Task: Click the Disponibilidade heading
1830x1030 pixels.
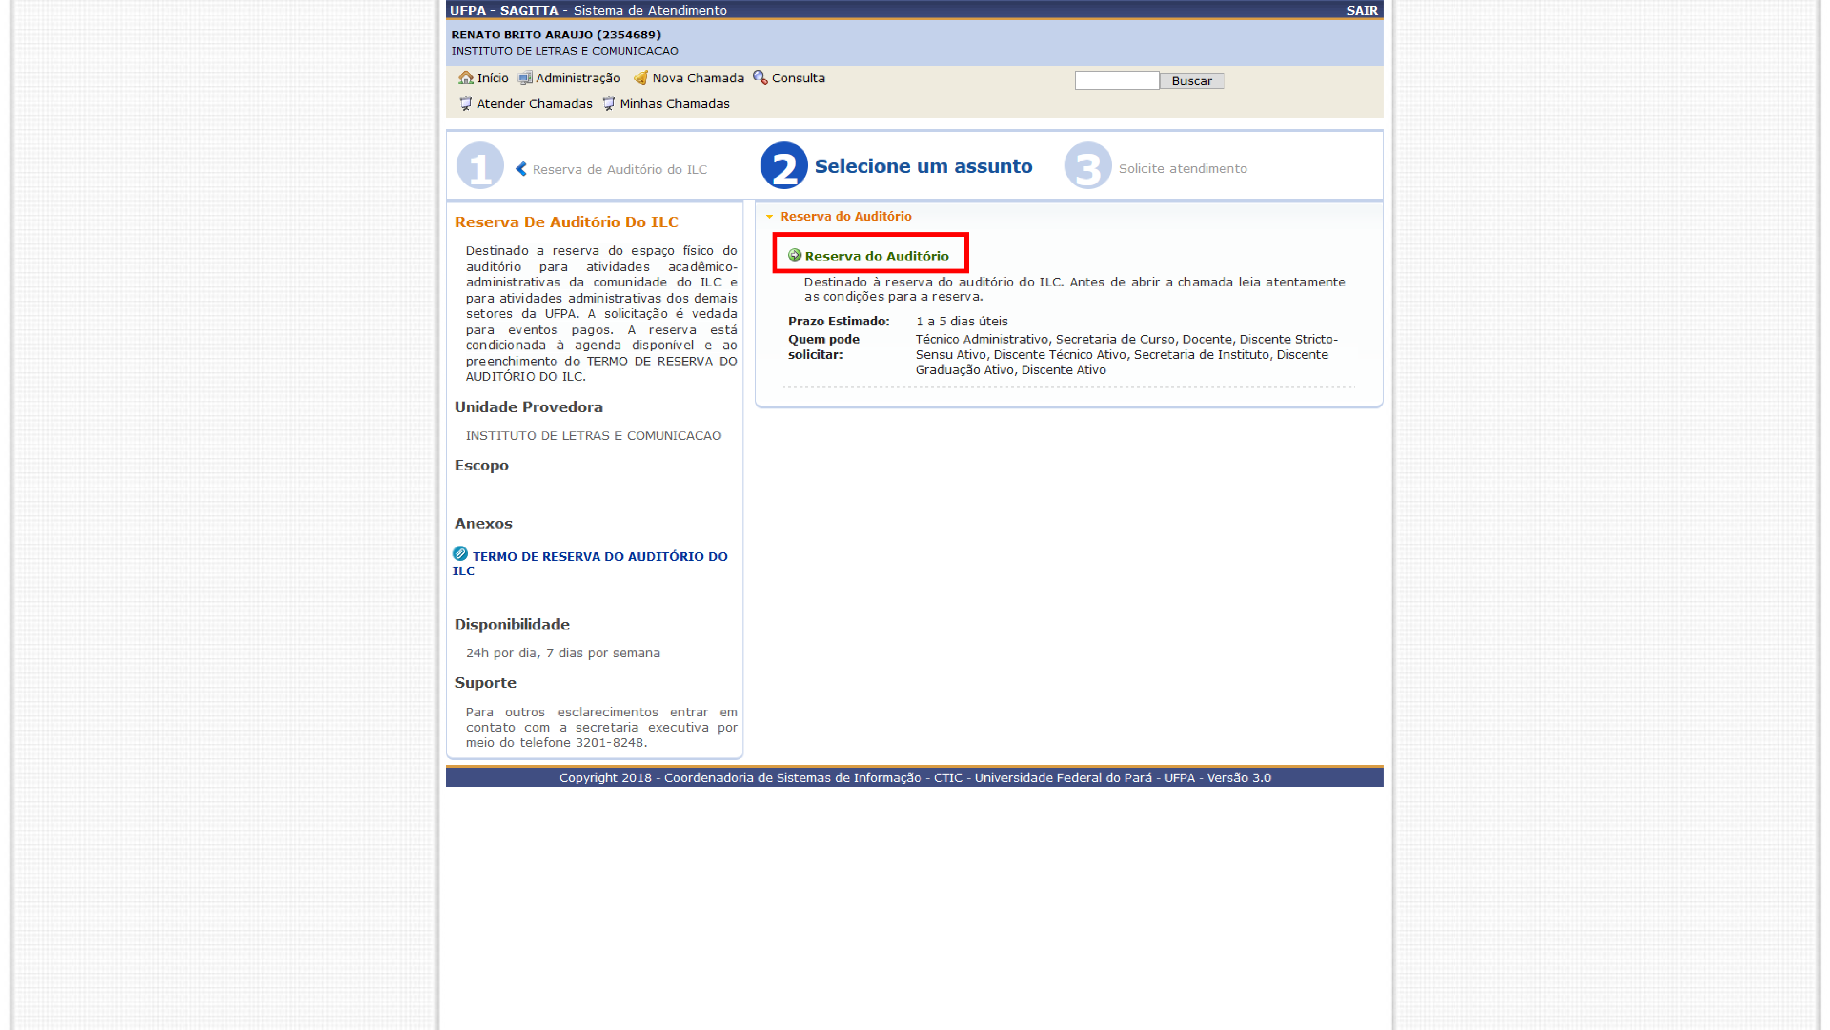Action: (512, 624)
